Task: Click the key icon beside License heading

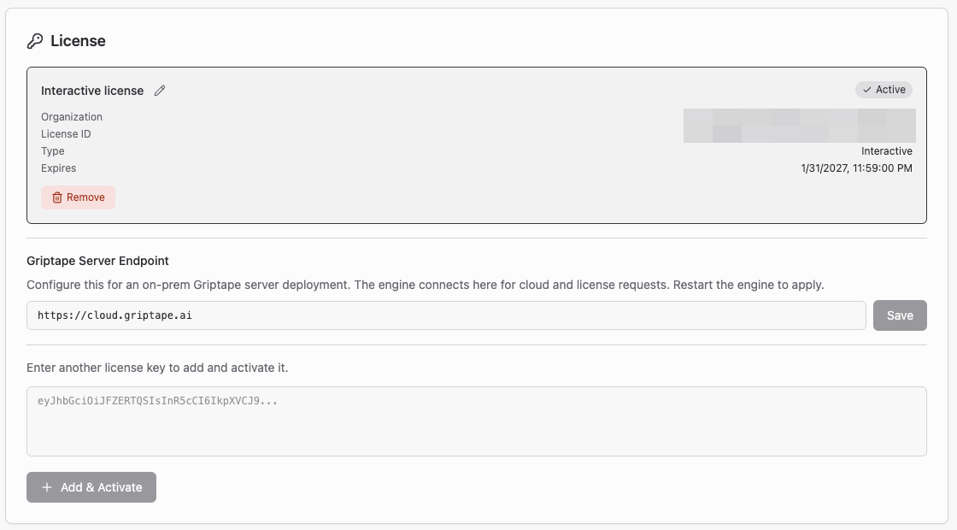Action: point(35,41)
